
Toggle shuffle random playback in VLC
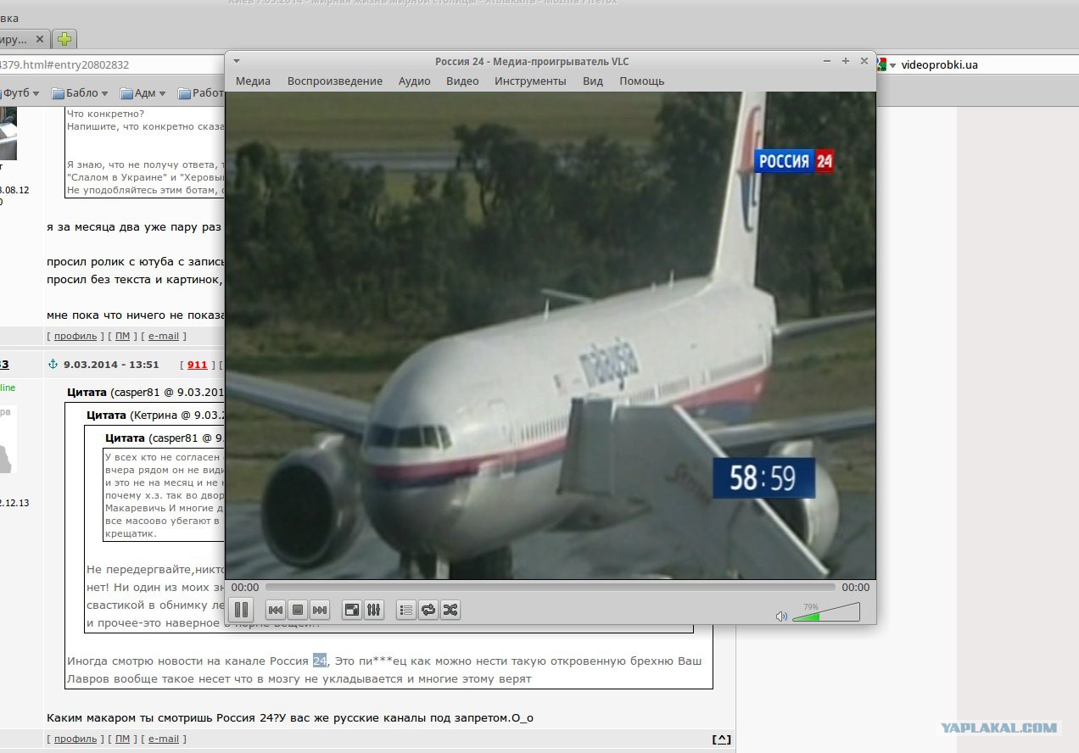click(x=450, y=610)
